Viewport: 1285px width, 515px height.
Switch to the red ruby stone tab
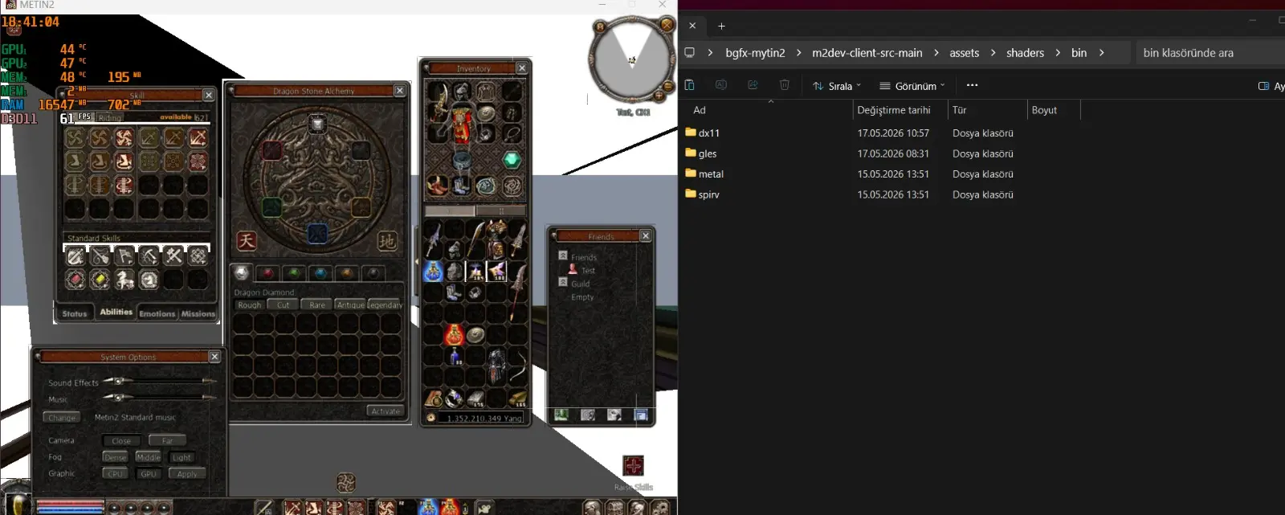click(268, 273)
